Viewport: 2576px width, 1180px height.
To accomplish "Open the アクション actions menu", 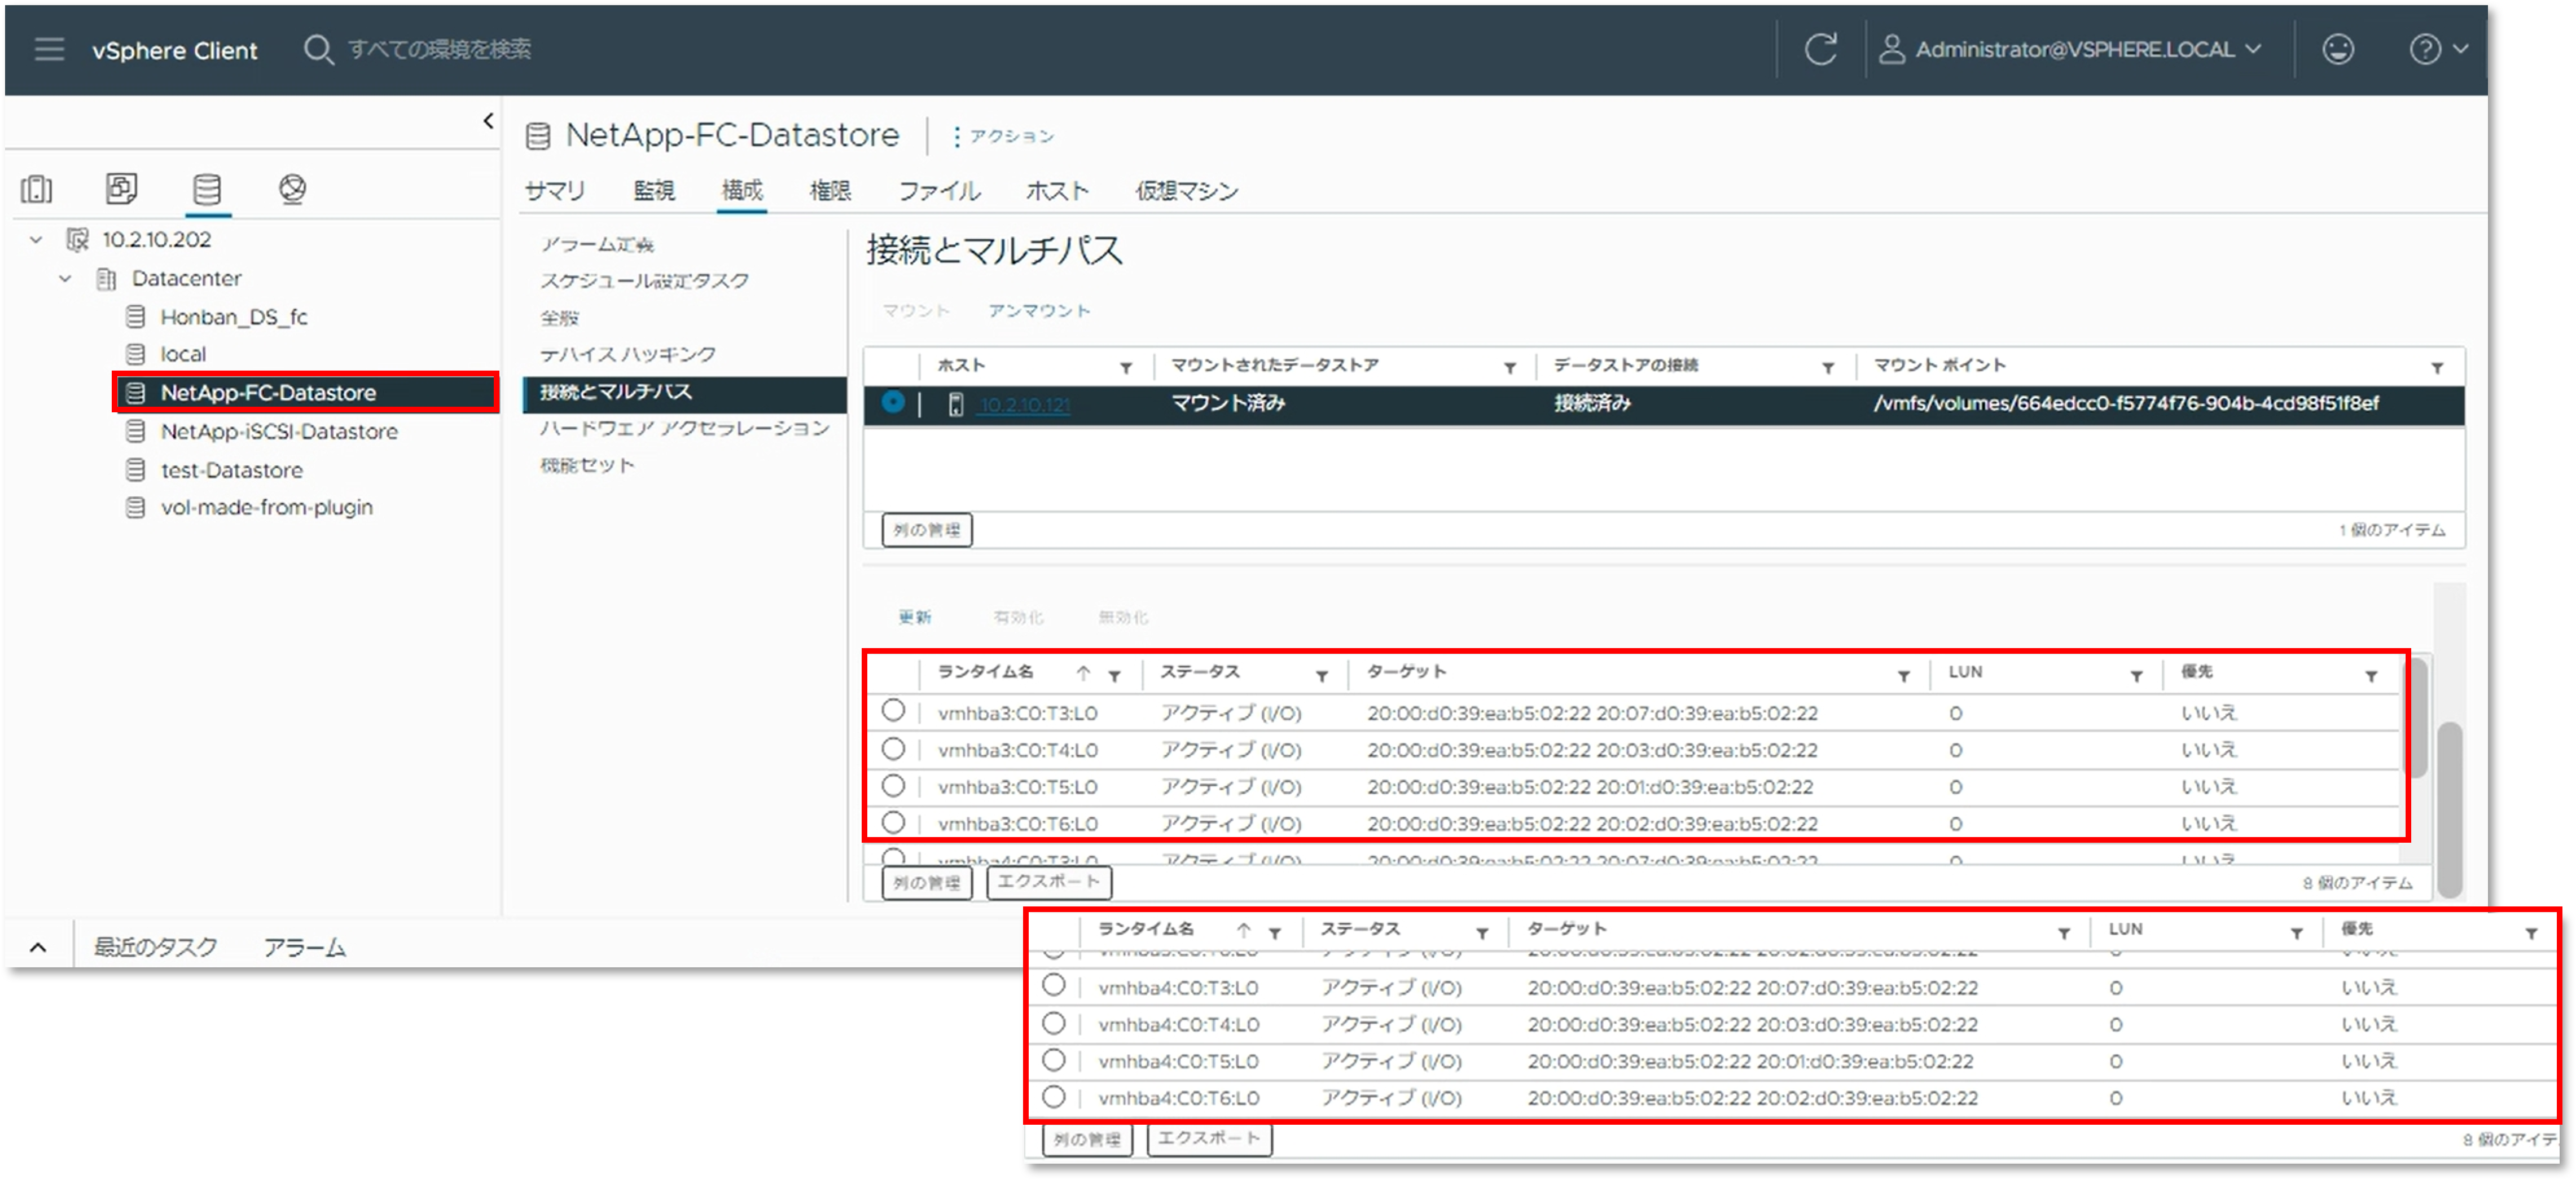I will (x=1003, y=136).
